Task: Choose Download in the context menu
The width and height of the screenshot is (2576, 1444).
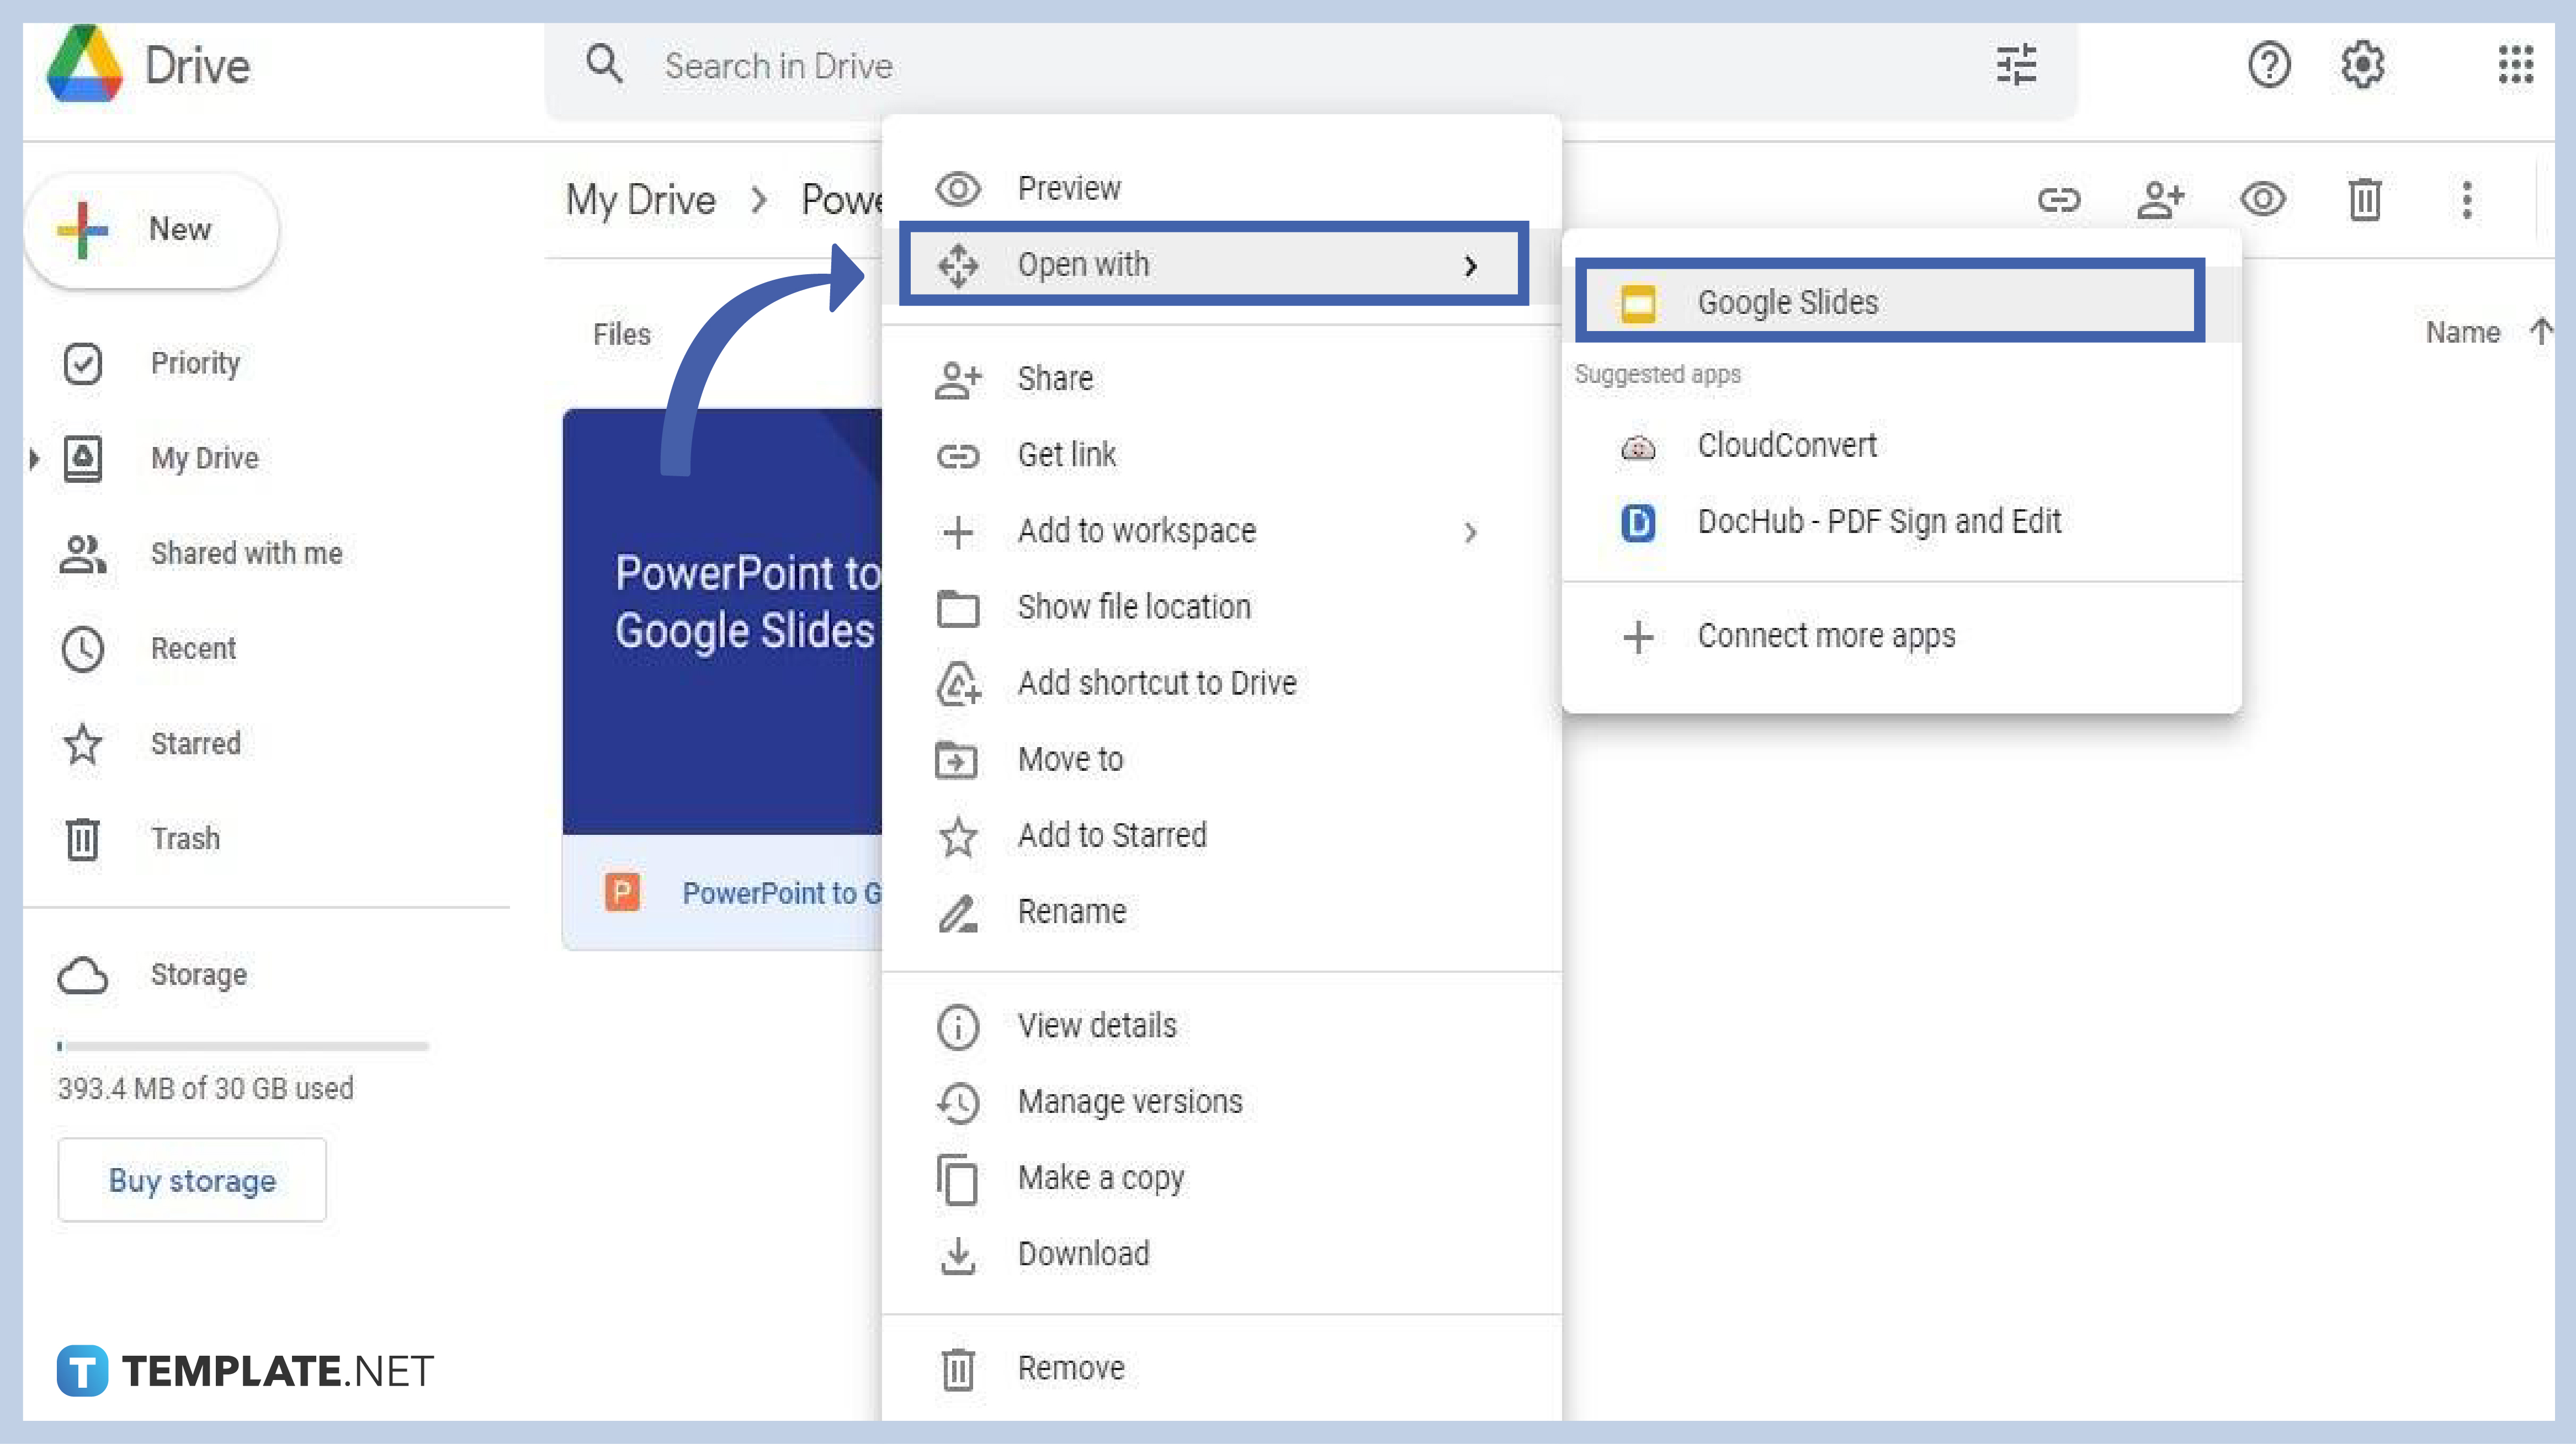Action: [x=1221, y=1253]
